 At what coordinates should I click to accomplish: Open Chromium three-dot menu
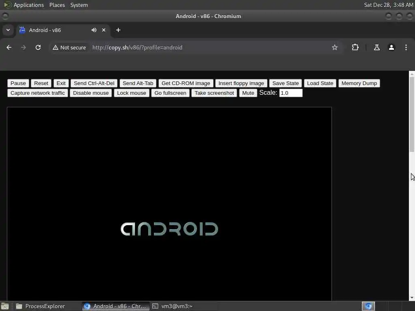[x=406, y=47]
